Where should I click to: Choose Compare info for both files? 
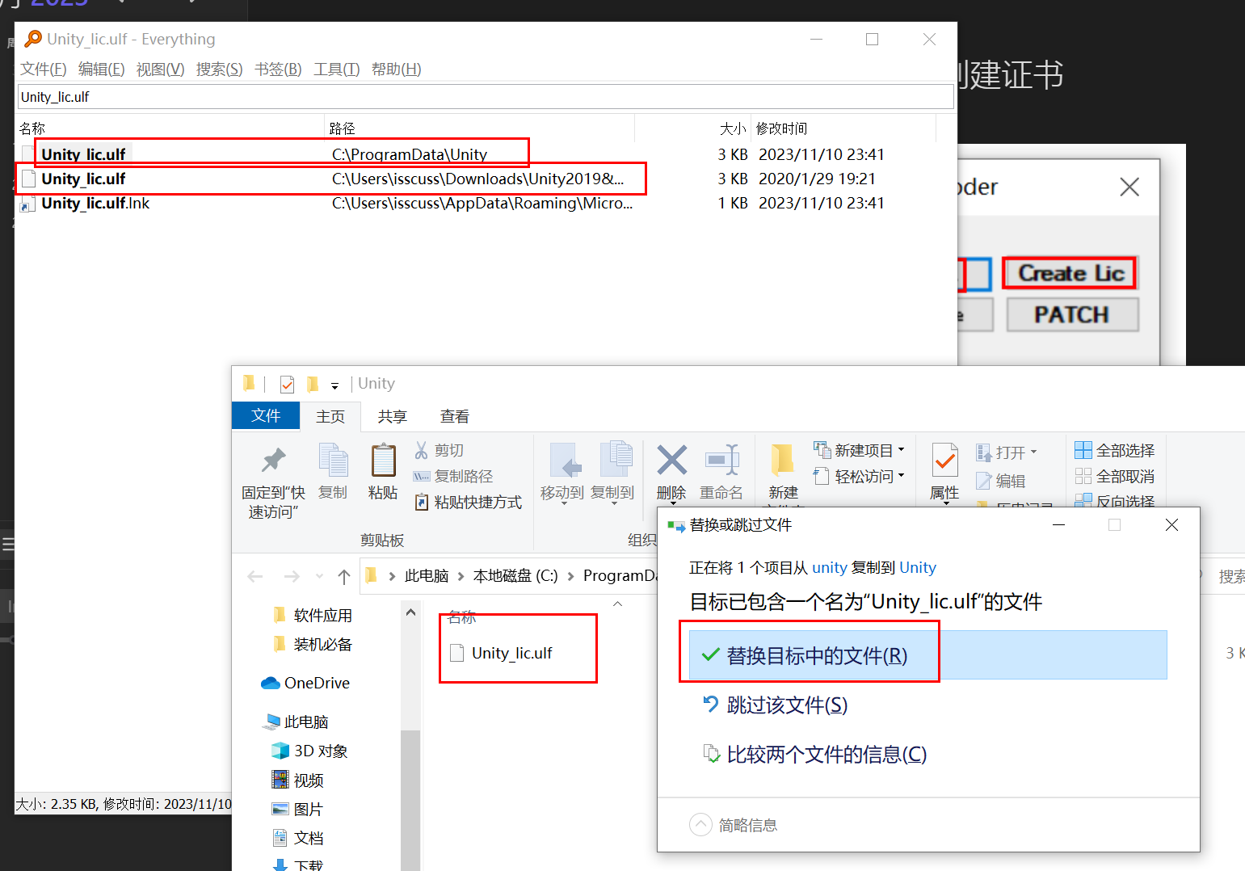[x=815, y=755]
